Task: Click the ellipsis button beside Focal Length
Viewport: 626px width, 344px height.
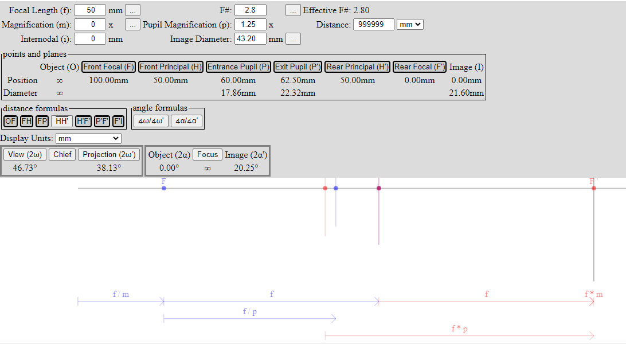Action: pos(132,10)
